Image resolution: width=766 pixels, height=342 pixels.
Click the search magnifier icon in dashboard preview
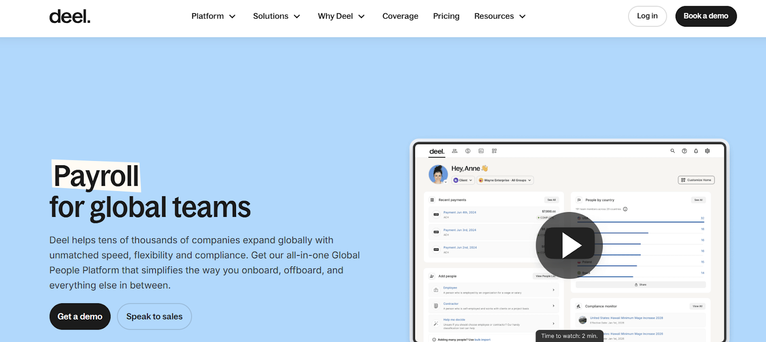[x=673, y=151]
